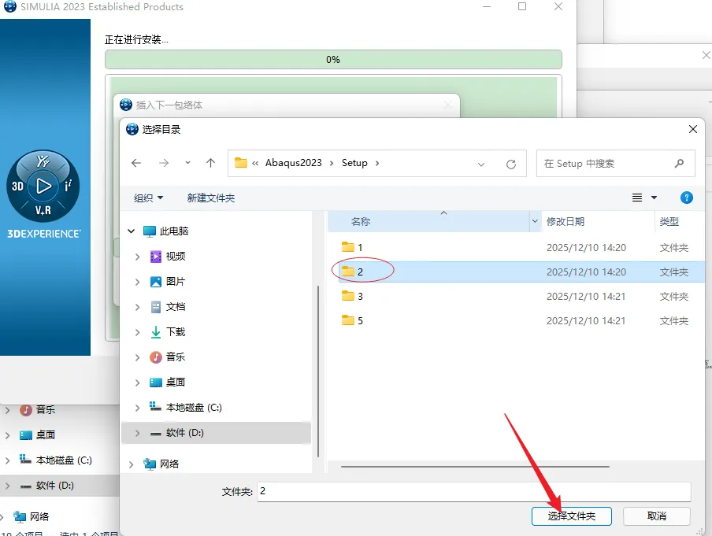The height and width of the screenshot is (536, 712).
Task: Select 文档 in the dialog tree
Action: tap(176, 307)
